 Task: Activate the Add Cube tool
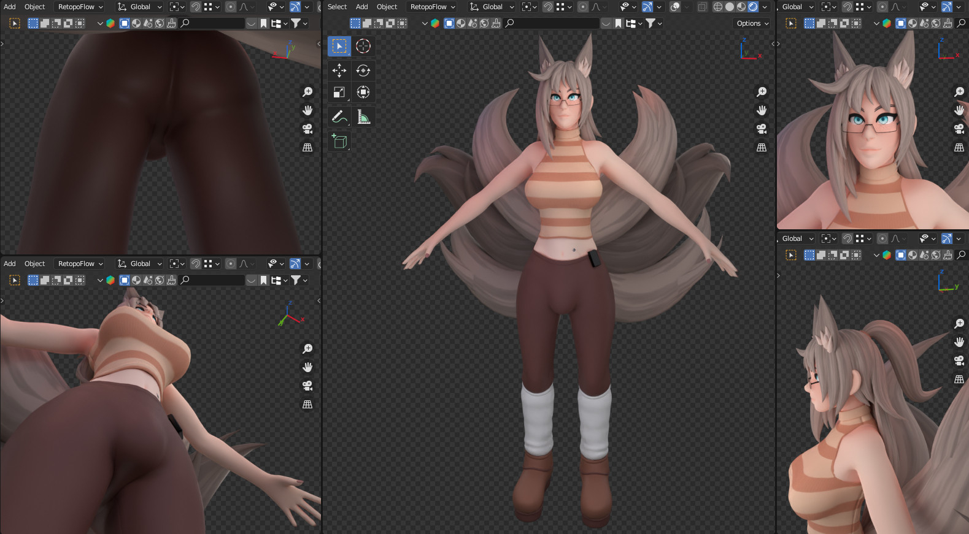tap(339, 141)
